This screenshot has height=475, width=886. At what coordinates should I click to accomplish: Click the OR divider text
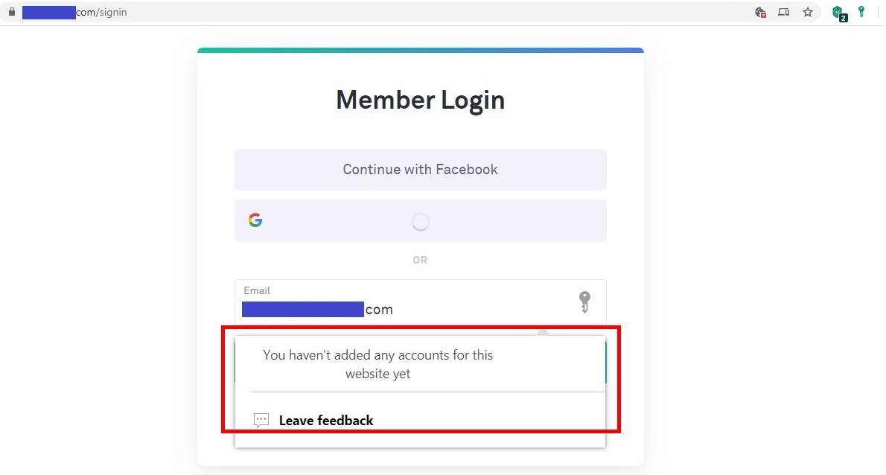(420, 260)
